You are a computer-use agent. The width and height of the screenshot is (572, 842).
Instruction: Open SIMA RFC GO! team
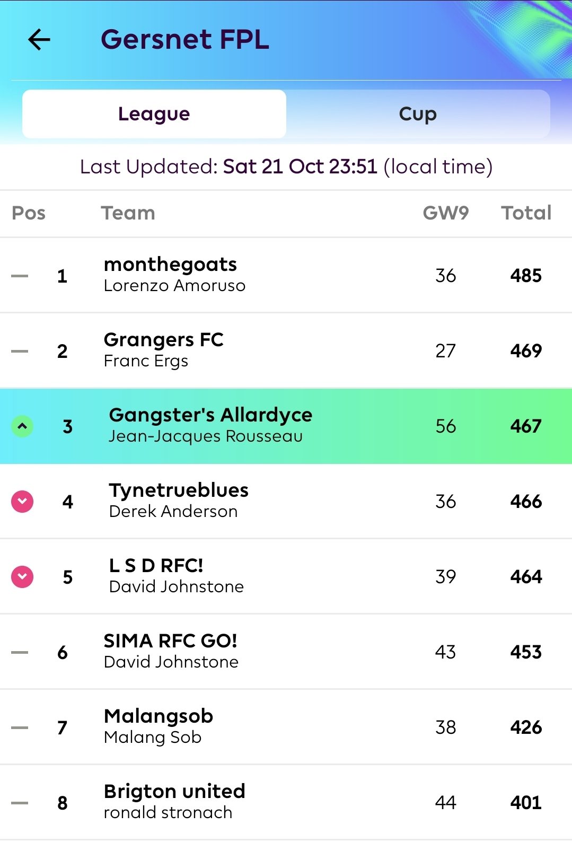pyautogui.click(x=286, y=652)
